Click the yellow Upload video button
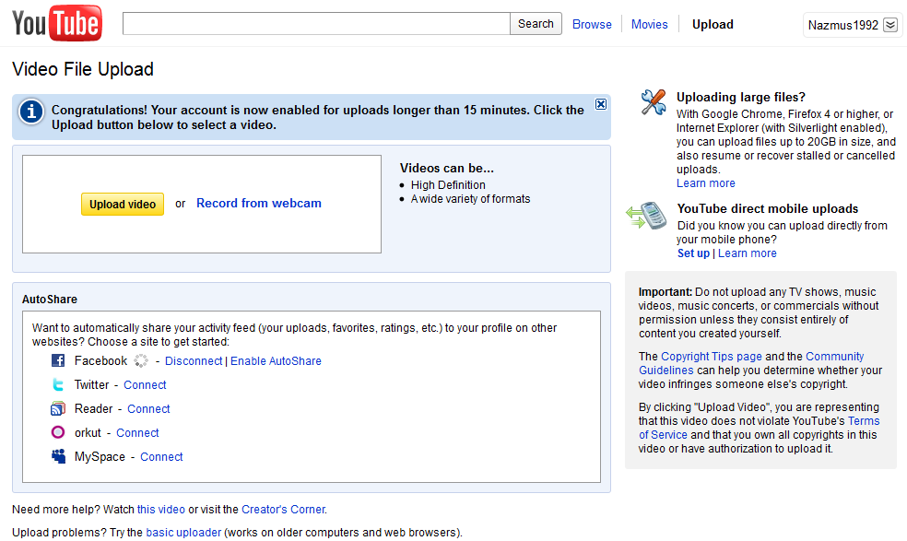This screenshot has width=907, height=541. pyautogui.click(x=123, y=205)
